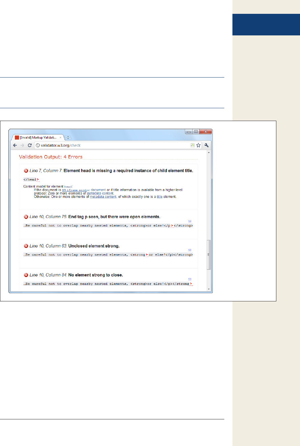Click envelope icon for End tag p error
The image size is (300, 446).
[190, 221]
